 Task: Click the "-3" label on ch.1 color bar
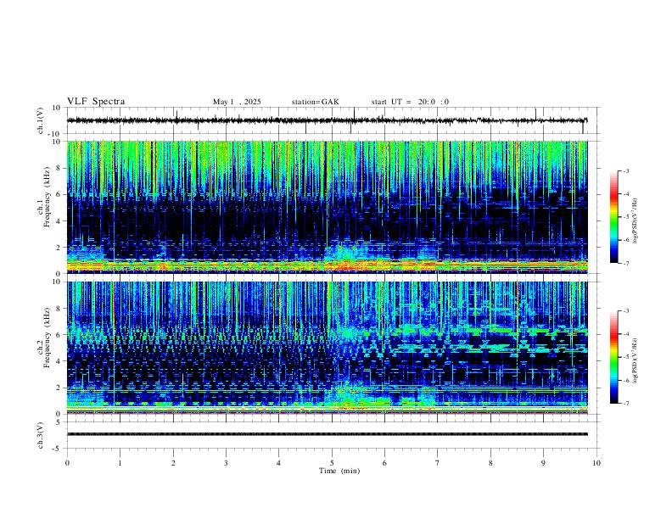pyautogui.click(x=625, y=170)
